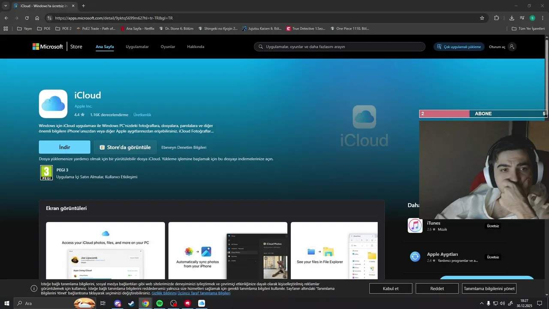The height and width of the screenshot is (309, 549).
Task: Click the İndir download button
Action: pos(65,147)
